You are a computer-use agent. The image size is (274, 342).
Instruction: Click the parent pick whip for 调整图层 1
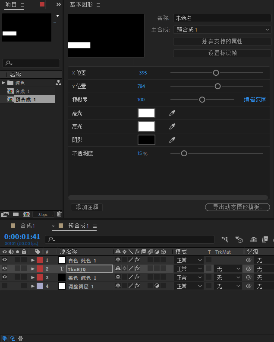(x=249, y=286)
